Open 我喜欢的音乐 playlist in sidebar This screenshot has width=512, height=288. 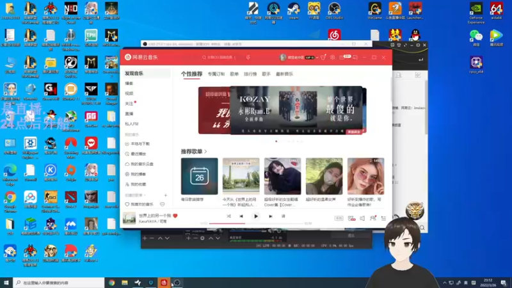(x=140, y=204)
